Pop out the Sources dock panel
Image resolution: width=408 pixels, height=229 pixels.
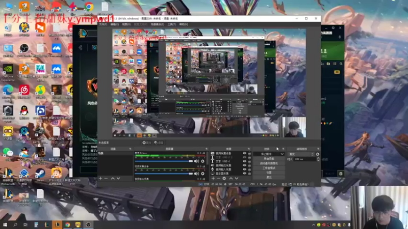(x=249, y=149)
